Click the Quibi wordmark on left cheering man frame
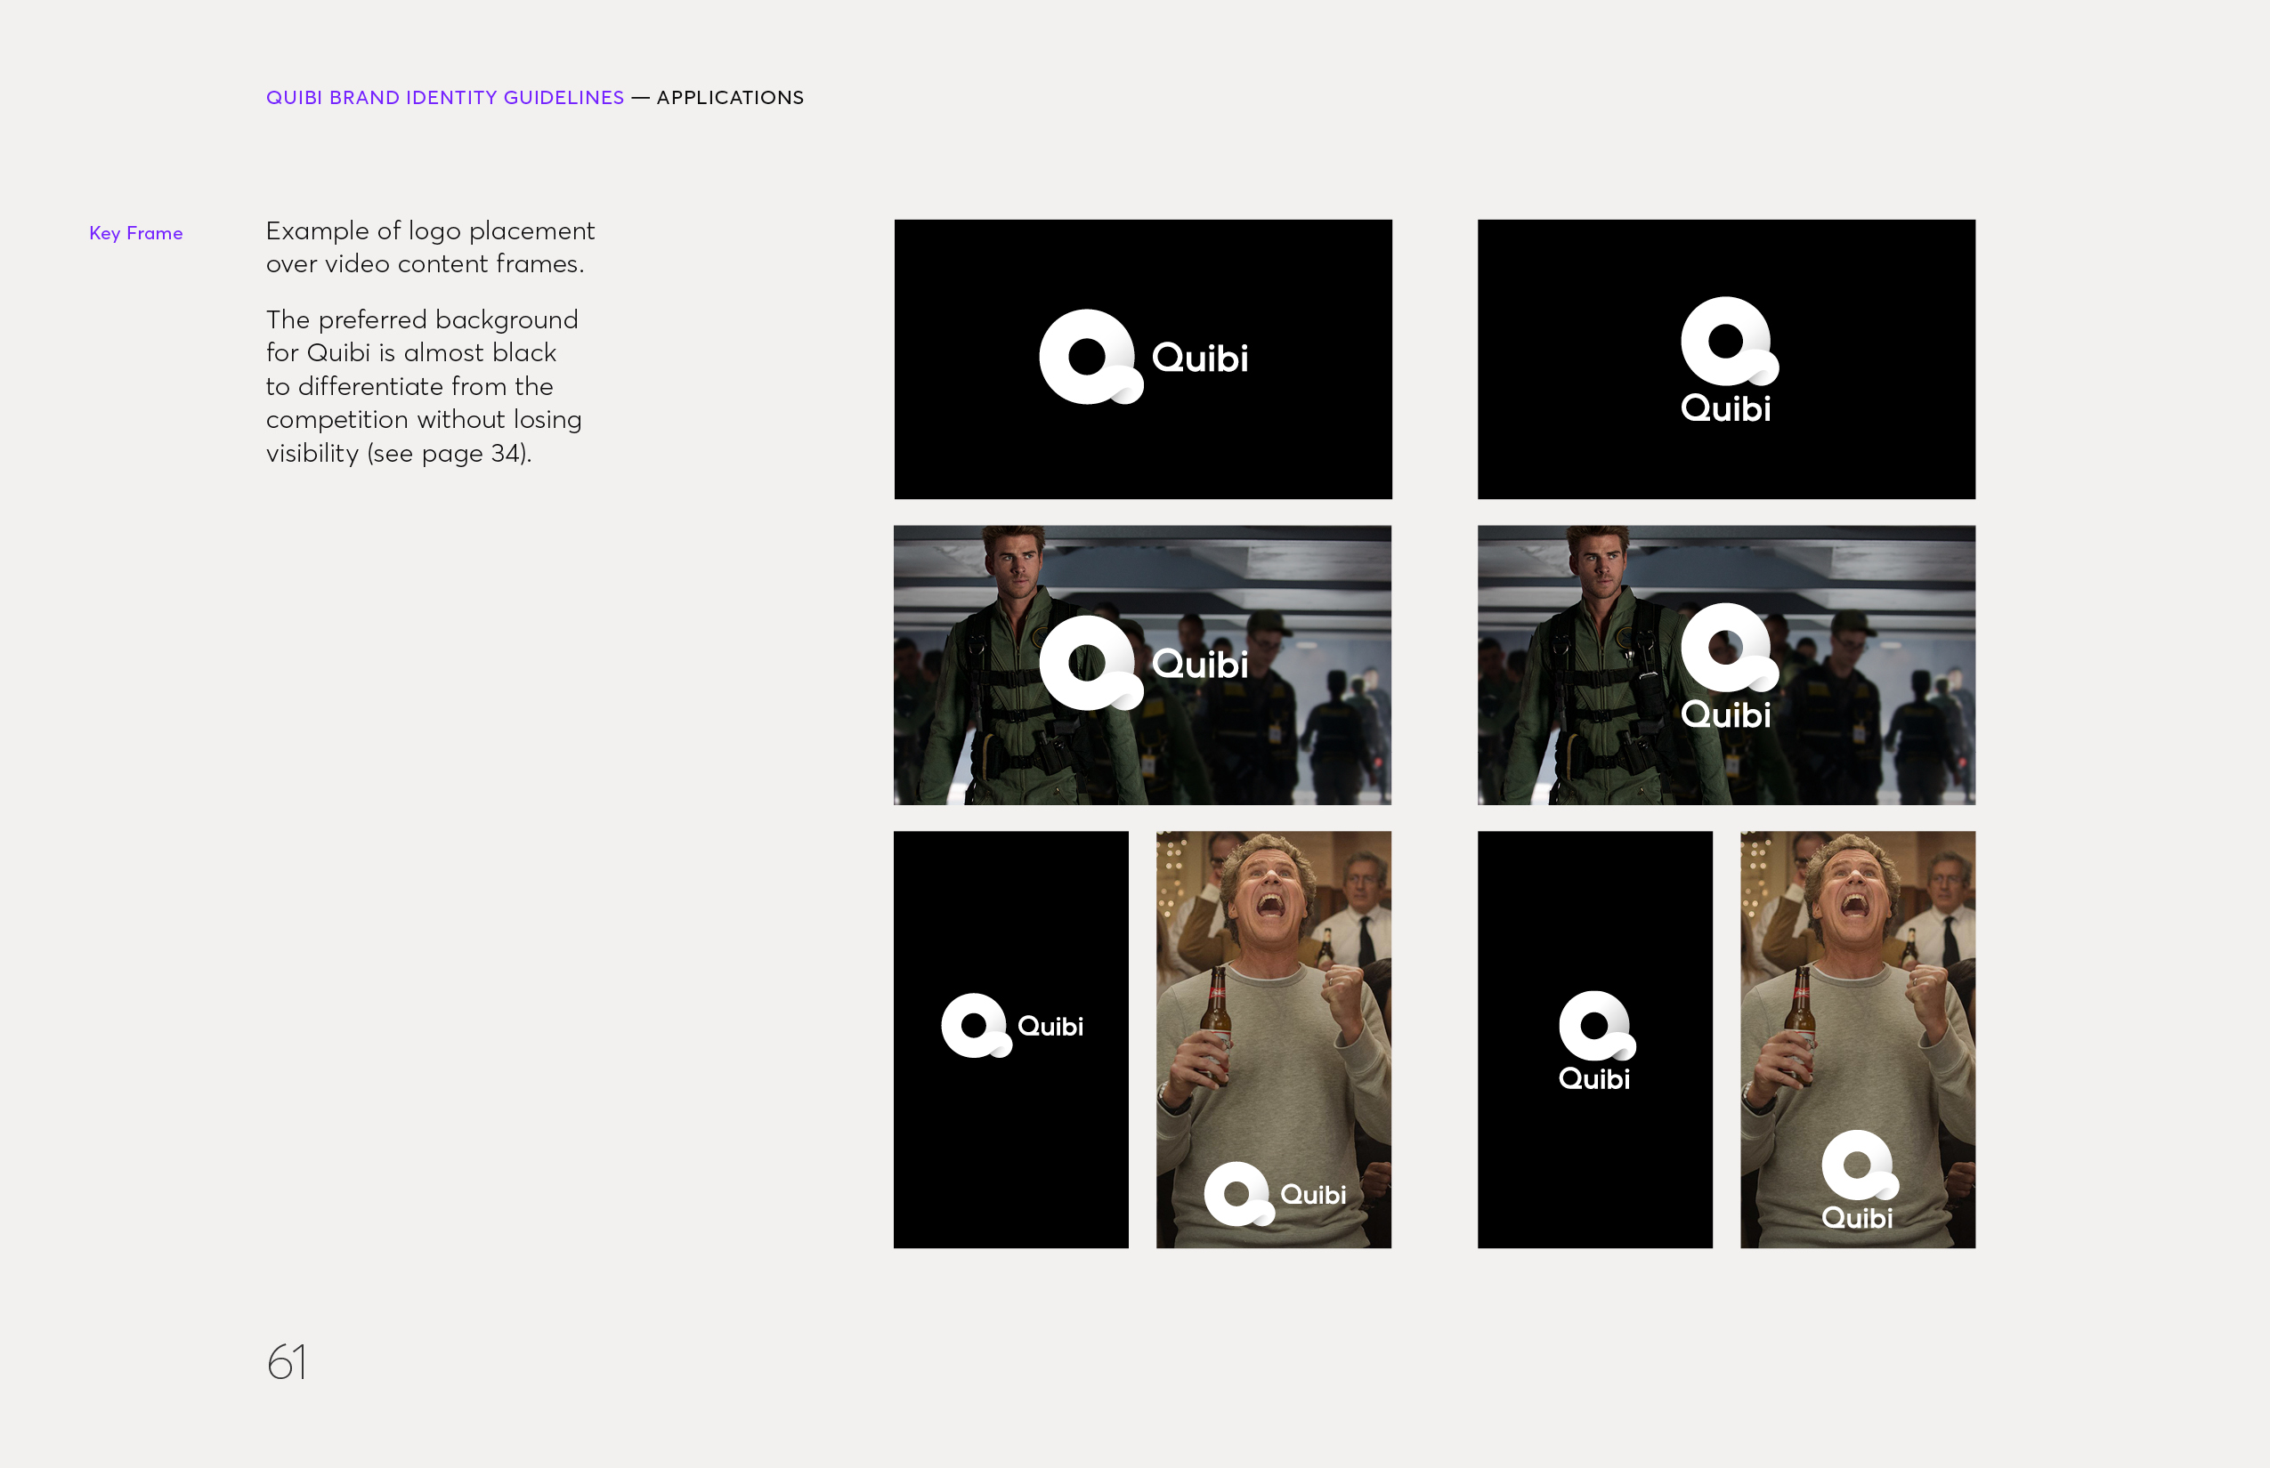2270x1468 pixels. tap(1313, 1196)
